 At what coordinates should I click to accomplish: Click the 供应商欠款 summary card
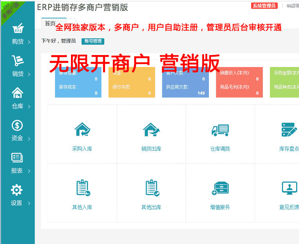[x=185, y=82]
